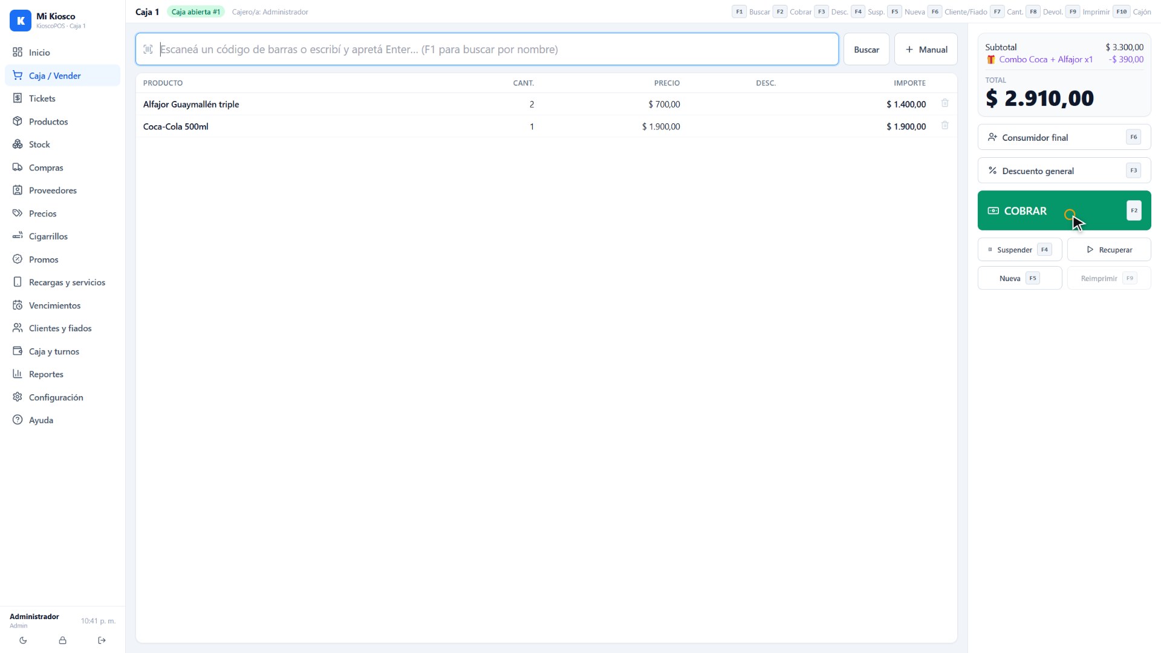Lock the session with padlock icon
The width and height of the screenshot is (1161, 653).
pyautogui.click(x=62, y=640)
